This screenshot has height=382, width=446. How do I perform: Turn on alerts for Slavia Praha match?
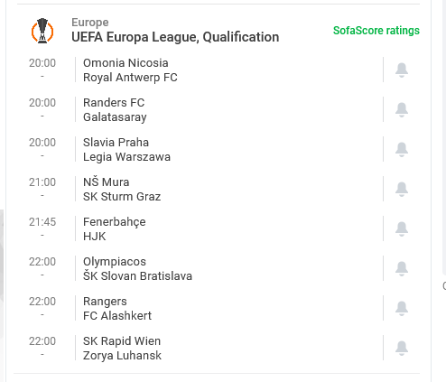pyautogui.click(x=402, y=149)
